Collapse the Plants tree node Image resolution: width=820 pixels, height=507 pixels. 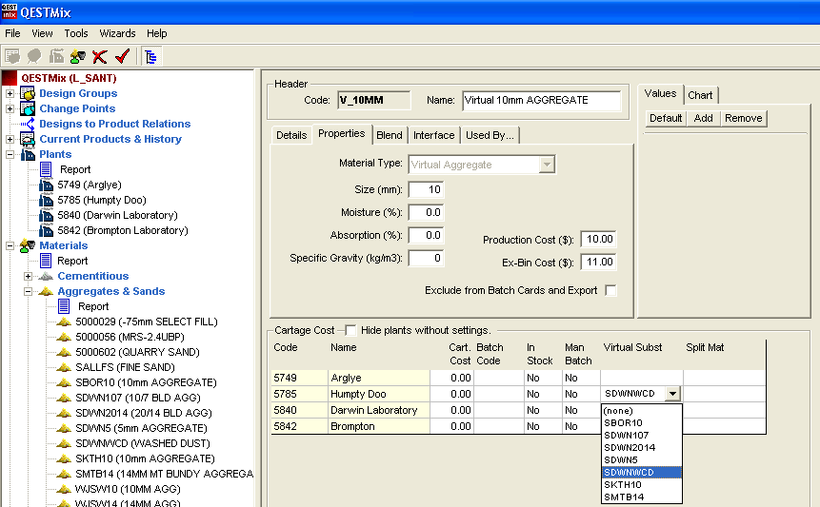tap(10, 154)
